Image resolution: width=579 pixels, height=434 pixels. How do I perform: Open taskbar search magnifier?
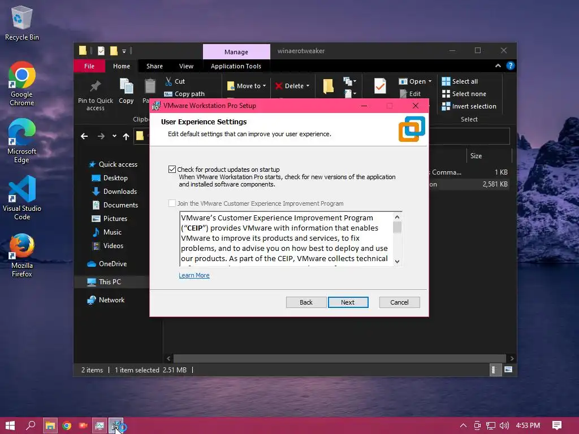[x=31, y=426]
